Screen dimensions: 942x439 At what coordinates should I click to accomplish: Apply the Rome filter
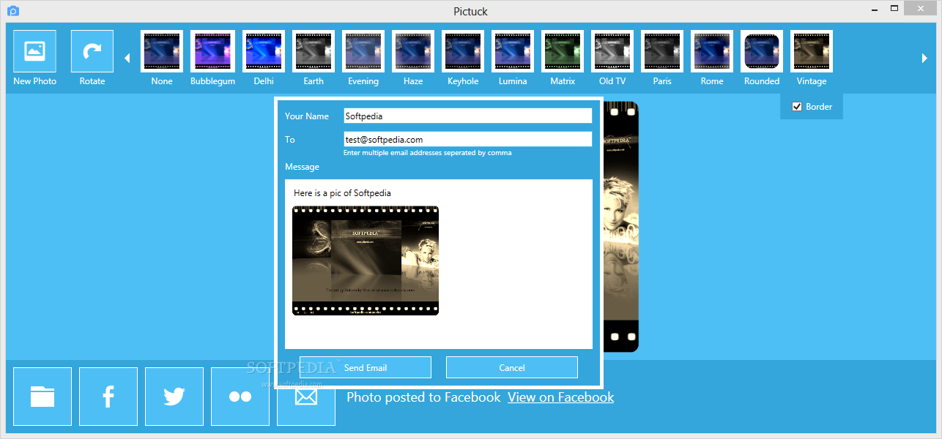point(712,51)
